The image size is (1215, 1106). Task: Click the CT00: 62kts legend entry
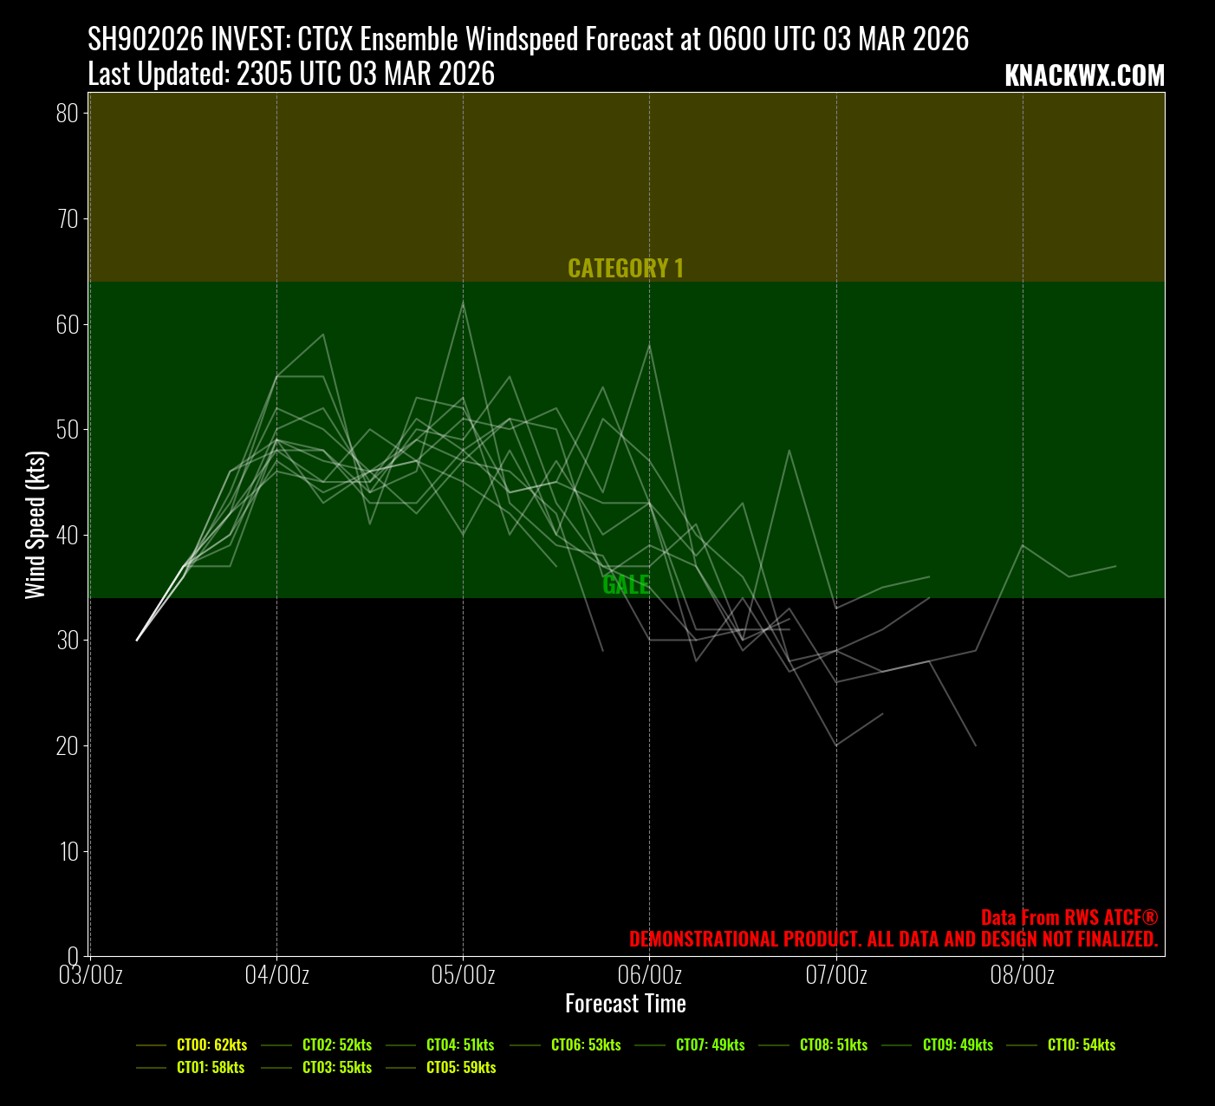[x=211, y=1045]
